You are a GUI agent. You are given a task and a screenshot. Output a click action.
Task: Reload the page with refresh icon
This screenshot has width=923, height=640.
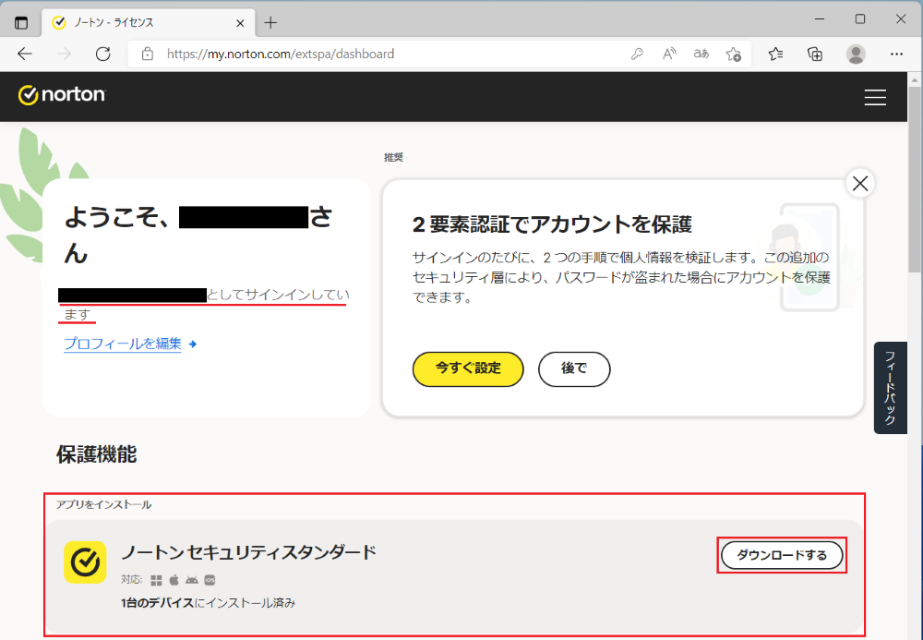tap(103, 54)
